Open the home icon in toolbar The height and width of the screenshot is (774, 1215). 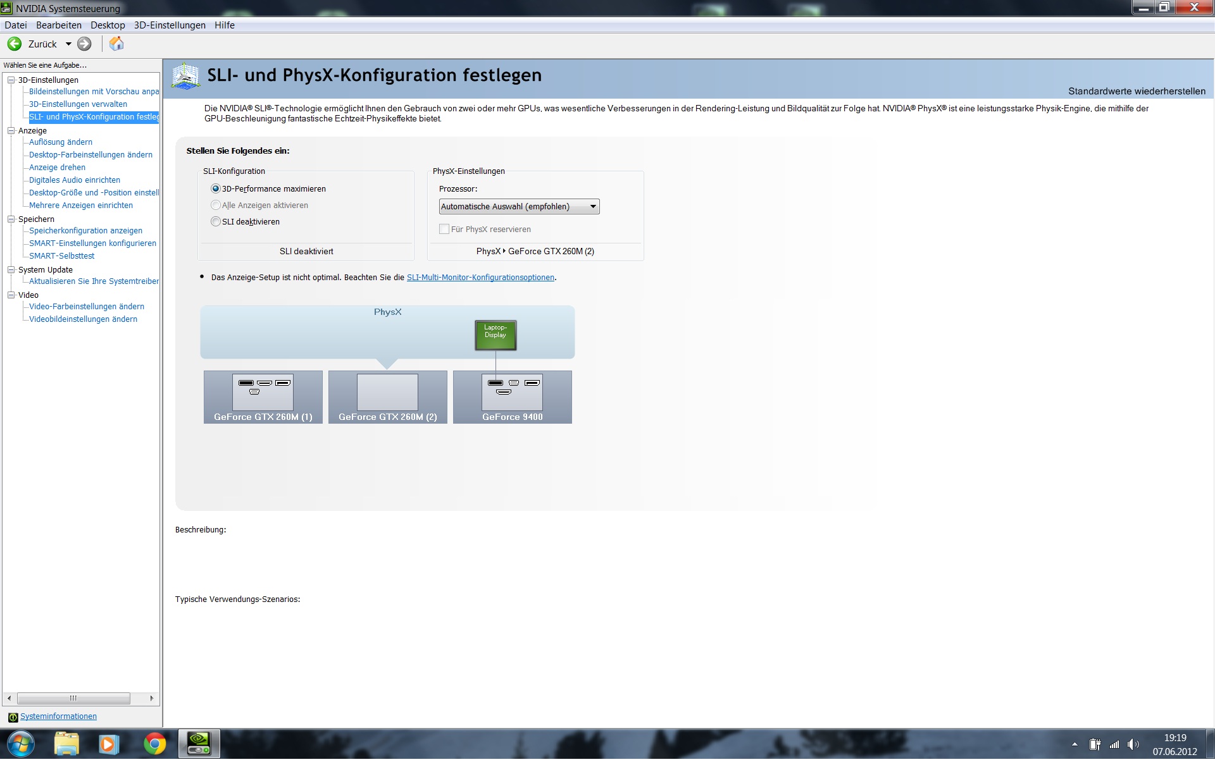(x=116, y=44)
